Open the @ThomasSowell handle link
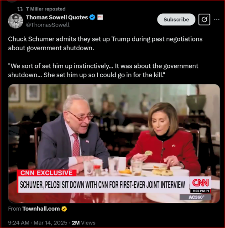Viewport: 225px width, 228px height. [x=47, y=25]
